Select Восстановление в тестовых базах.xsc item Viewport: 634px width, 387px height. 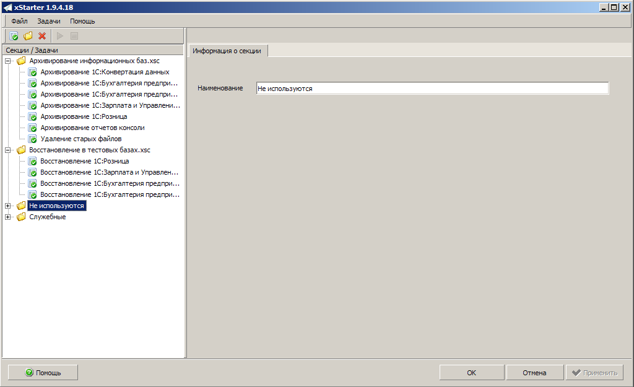(89, 150)
